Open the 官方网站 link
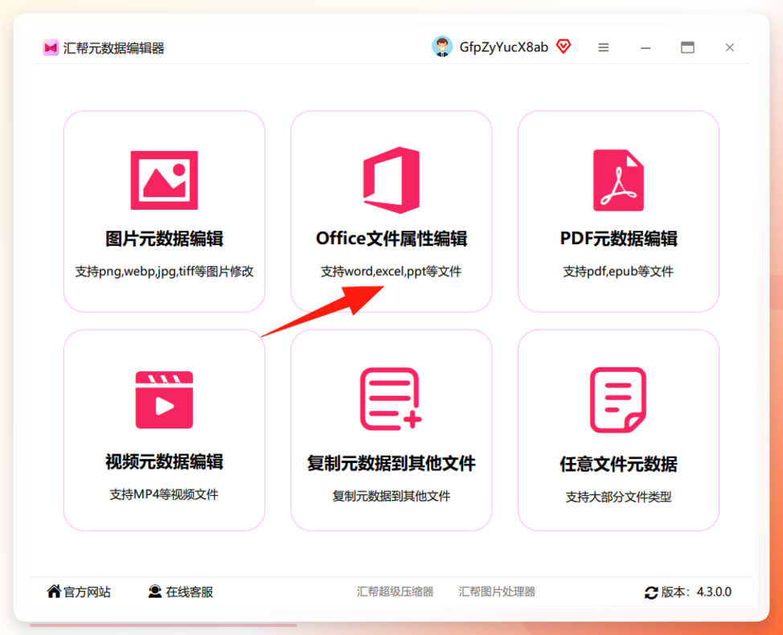The image size is (783, 635). click(x=87, y=592)
